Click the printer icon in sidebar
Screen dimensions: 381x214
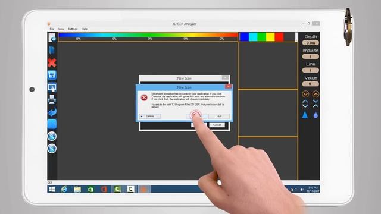(52, 99)
